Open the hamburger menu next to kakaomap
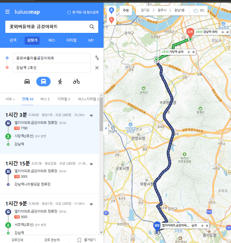 [x=8, y=12]
